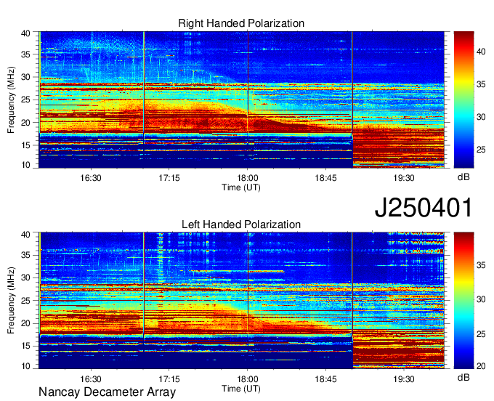Click the 'Right Handed Polarization' plot title
Image resolution: width=494 pixels, height=401 pixels.
pyautogui.click(x=241, y=23)
